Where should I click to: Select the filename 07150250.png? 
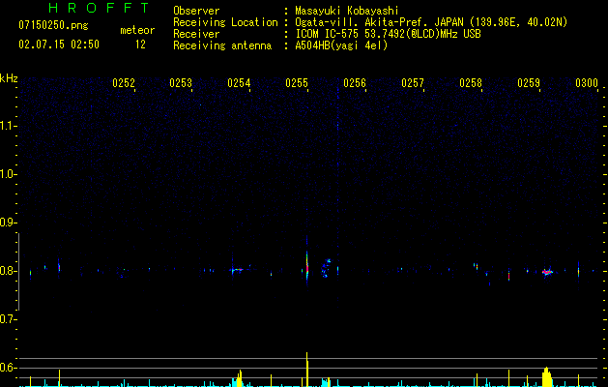pos(53,25)
